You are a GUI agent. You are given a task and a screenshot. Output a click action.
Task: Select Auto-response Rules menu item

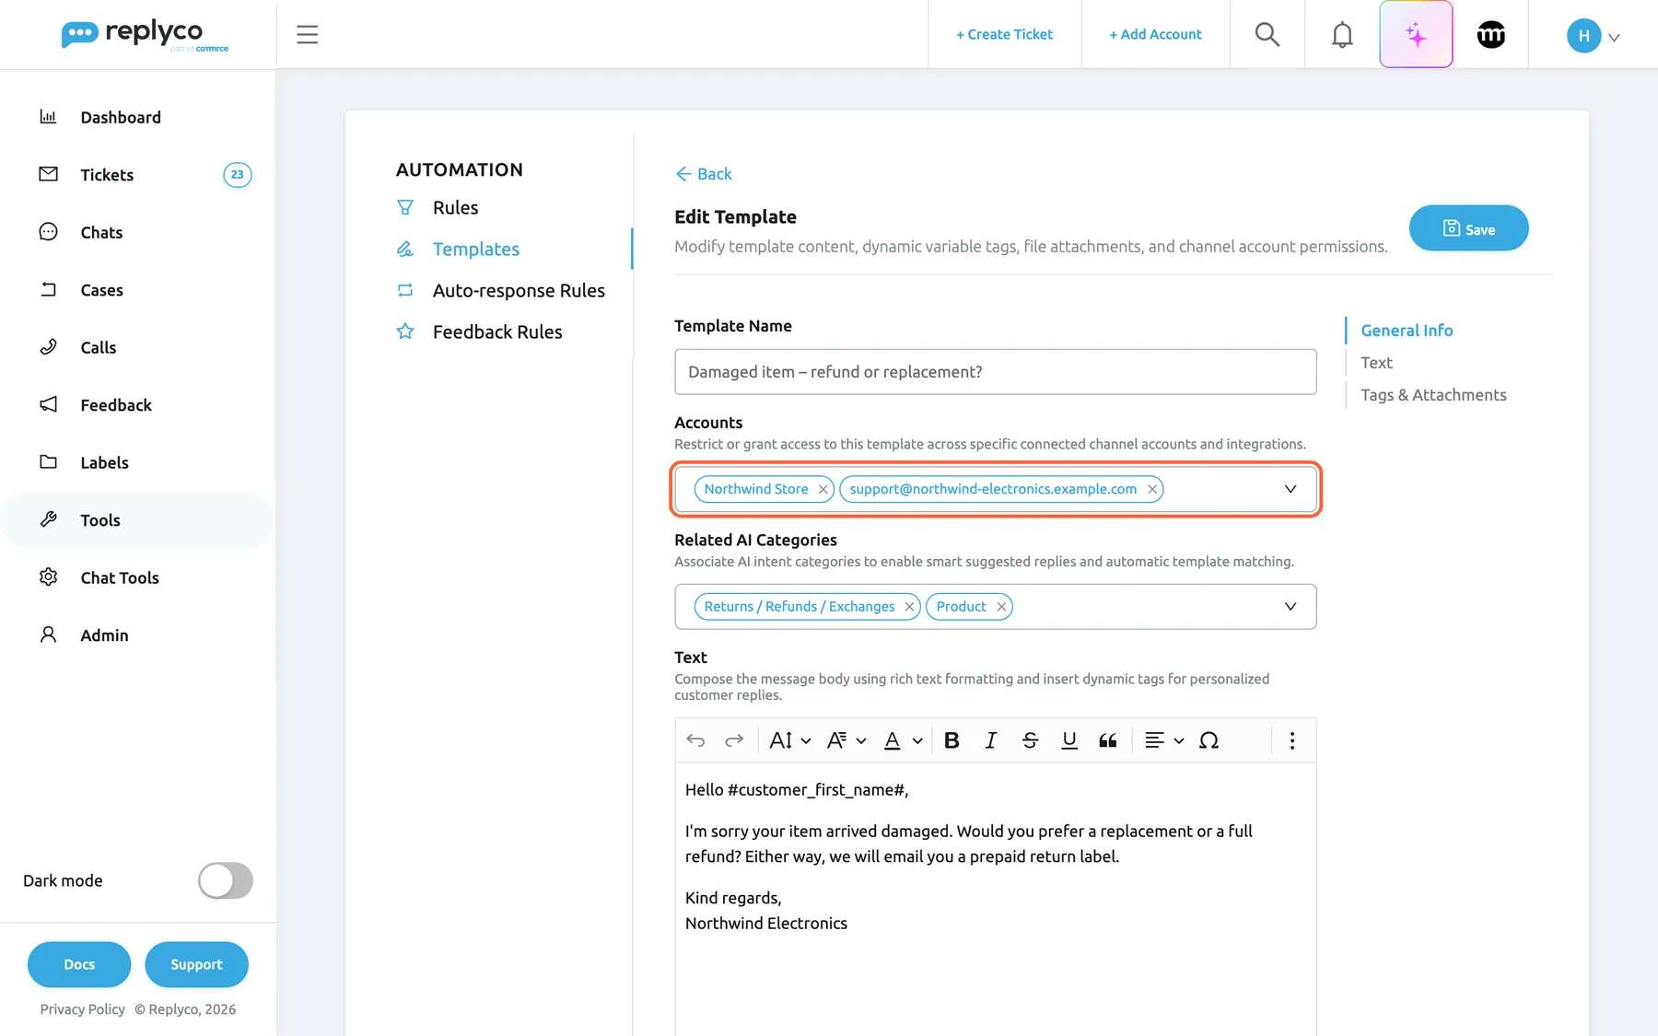tap(519, 290)
